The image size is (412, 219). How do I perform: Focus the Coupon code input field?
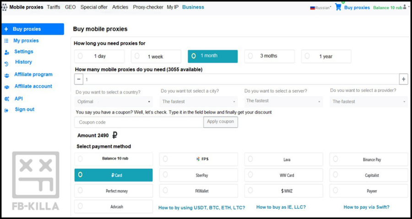coord(139,122)
